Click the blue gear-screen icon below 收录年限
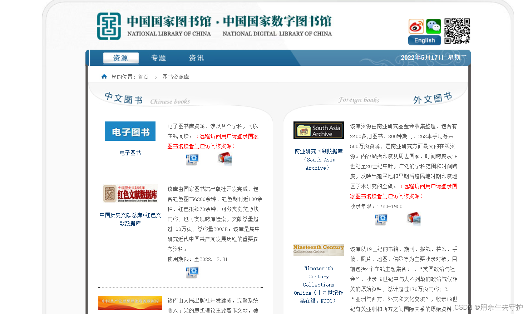This screenshot has width=528, height=314. point(381,219)
